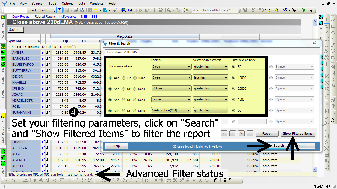Click the Reset button

click(x=267, y=134)
